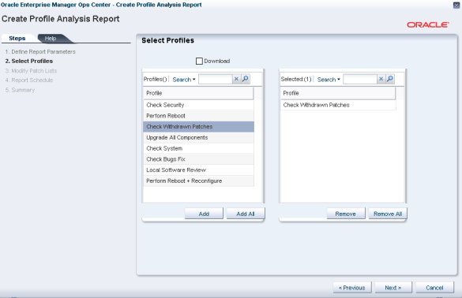This screenshot has height=298, width=462.
Task: Select the Check Security profile row
Action: [198, 105]
